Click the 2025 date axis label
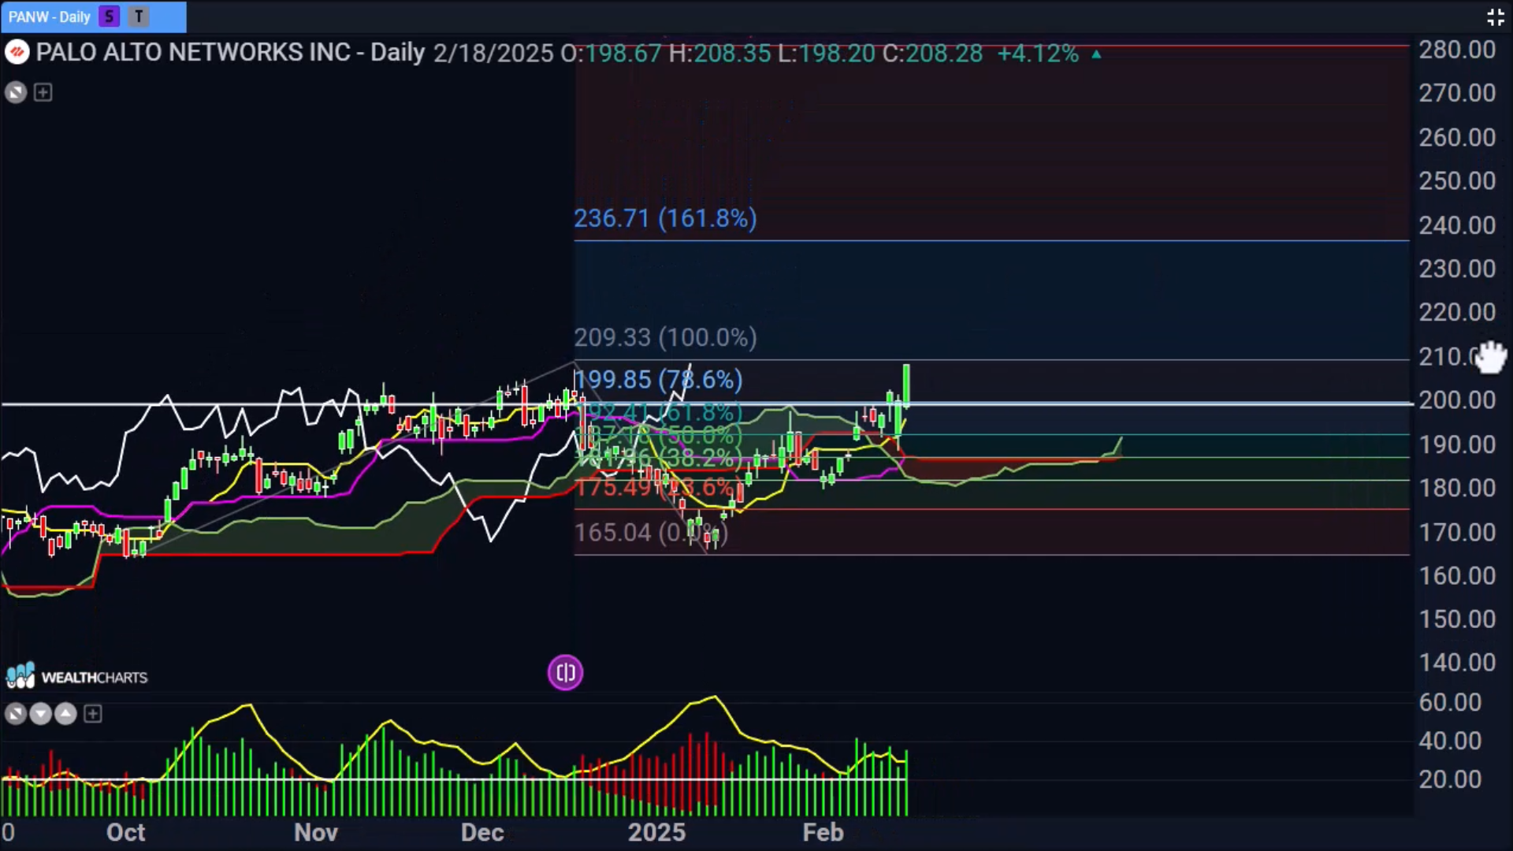Viewport: 1513px width, 851px height. click(656, 833)
